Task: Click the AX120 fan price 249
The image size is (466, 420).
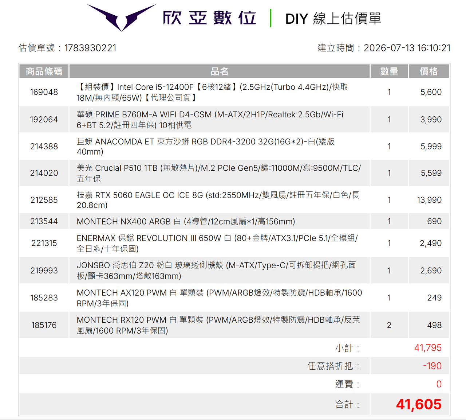Action: click(434, 298)
